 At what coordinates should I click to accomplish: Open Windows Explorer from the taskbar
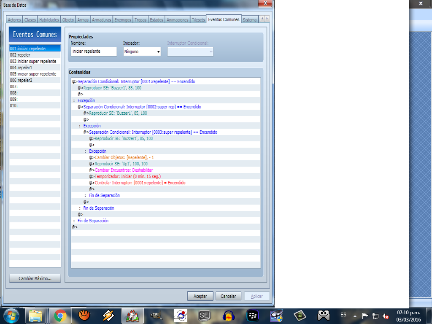click(x=36, y=316)
